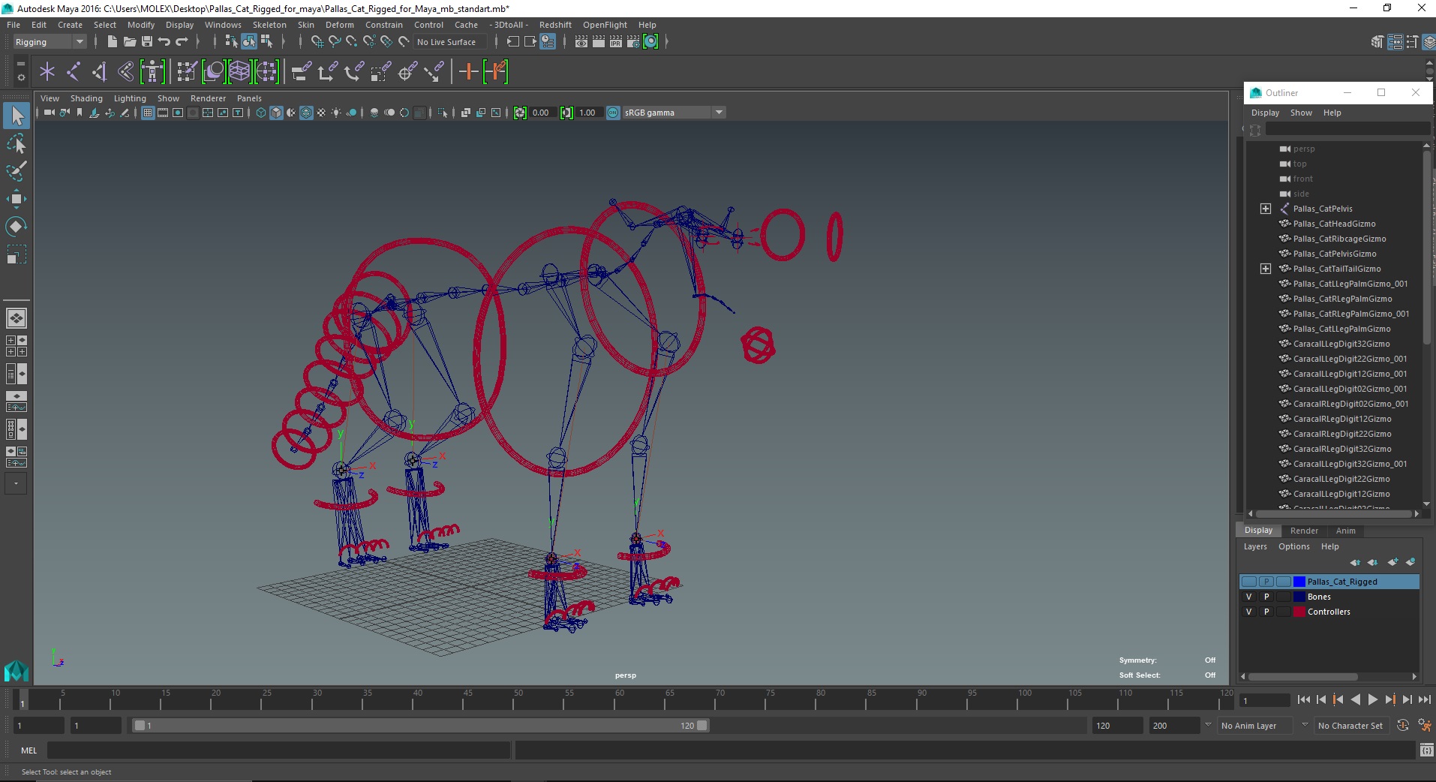Create a new scene with the New icon
Image resolution: width=1436 pixels, height=782 pixels.
[112, 42]
